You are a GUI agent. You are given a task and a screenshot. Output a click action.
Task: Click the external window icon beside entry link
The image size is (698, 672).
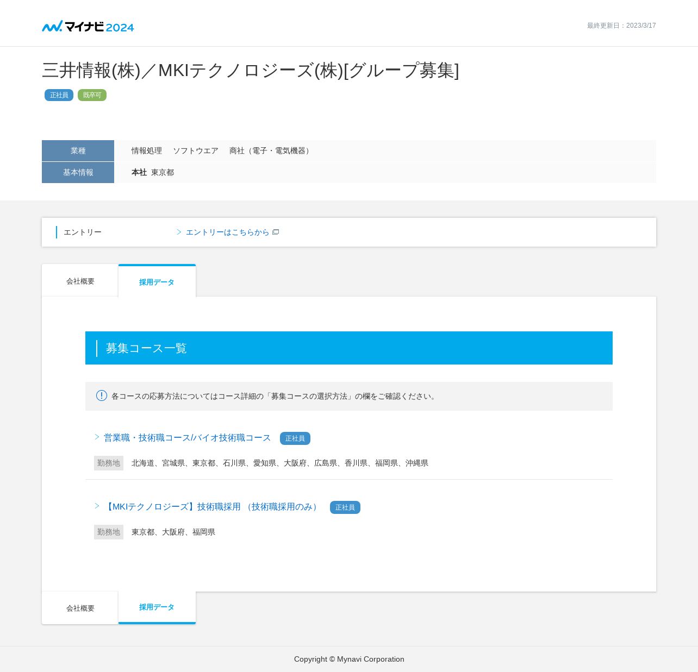[276, 232]
